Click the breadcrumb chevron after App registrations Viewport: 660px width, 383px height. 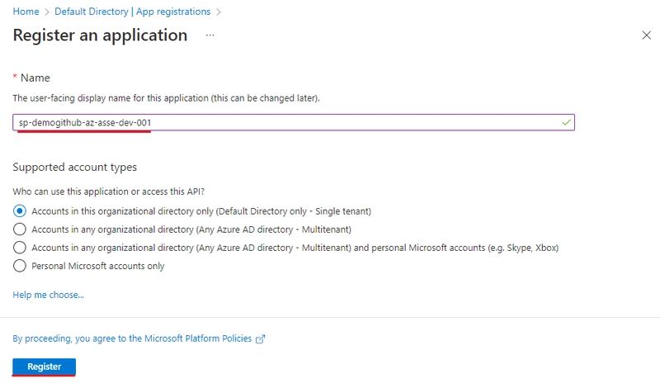point(219,12)
